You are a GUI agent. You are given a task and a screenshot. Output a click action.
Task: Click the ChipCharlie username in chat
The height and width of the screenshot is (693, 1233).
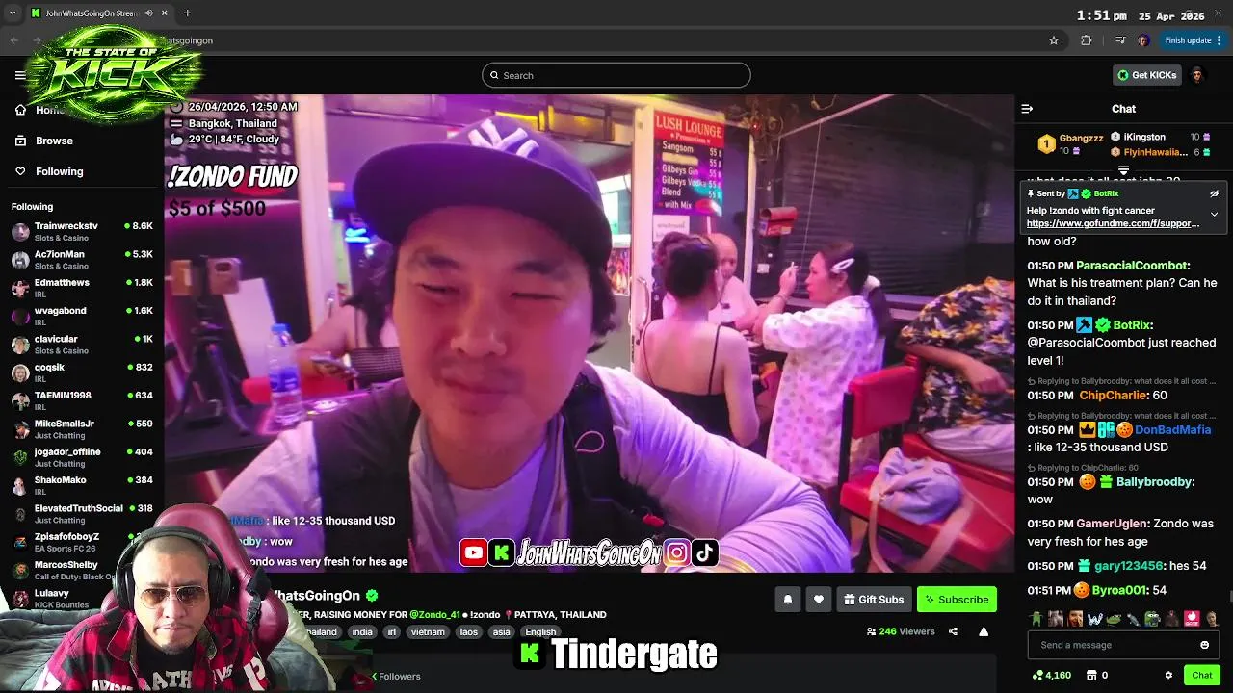coord(1112,396)
